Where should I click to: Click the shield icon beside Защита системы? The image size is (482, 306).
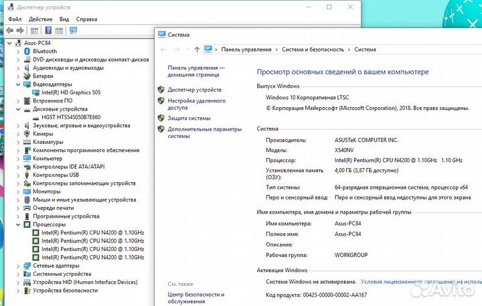(x=161, y=118)
